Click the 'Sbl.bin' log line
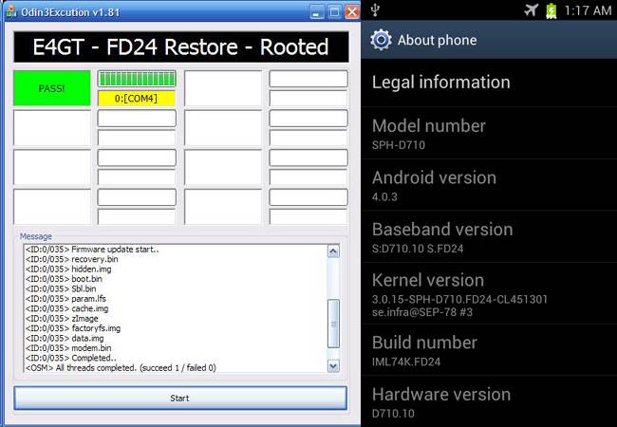The width and height of the screenshot is (617, 427). (61, 288)
